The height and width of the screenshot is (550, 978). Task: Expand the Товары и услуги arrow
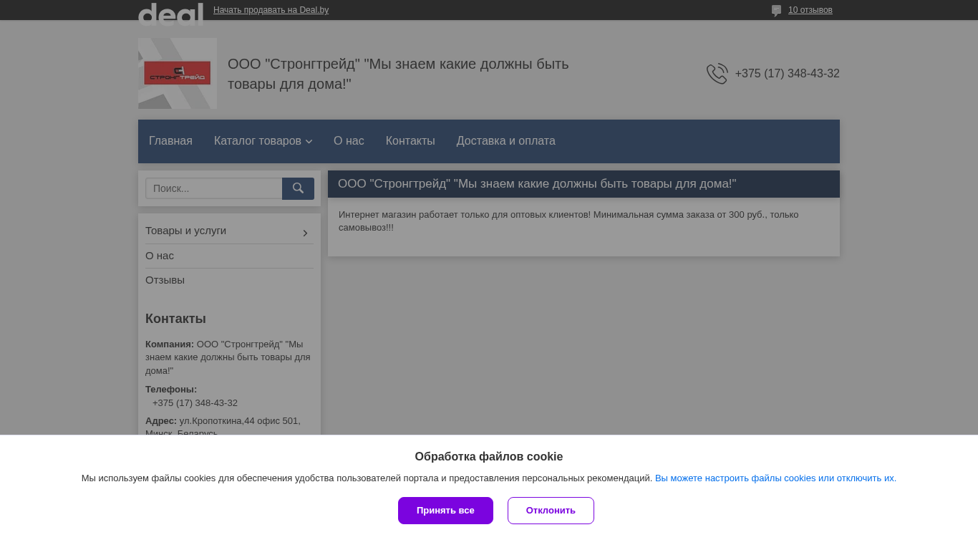pos(305,233)
